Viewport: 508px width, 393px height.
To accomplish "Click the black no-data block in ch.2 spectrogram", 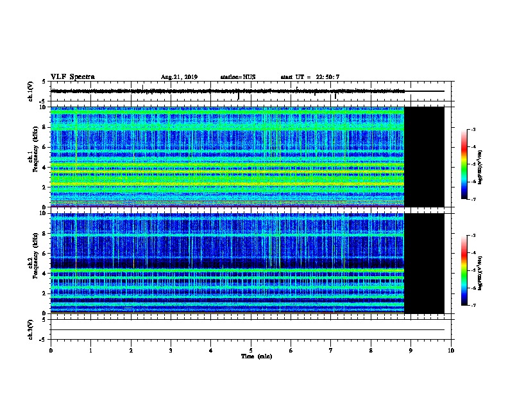I will [x=424, y=263].
